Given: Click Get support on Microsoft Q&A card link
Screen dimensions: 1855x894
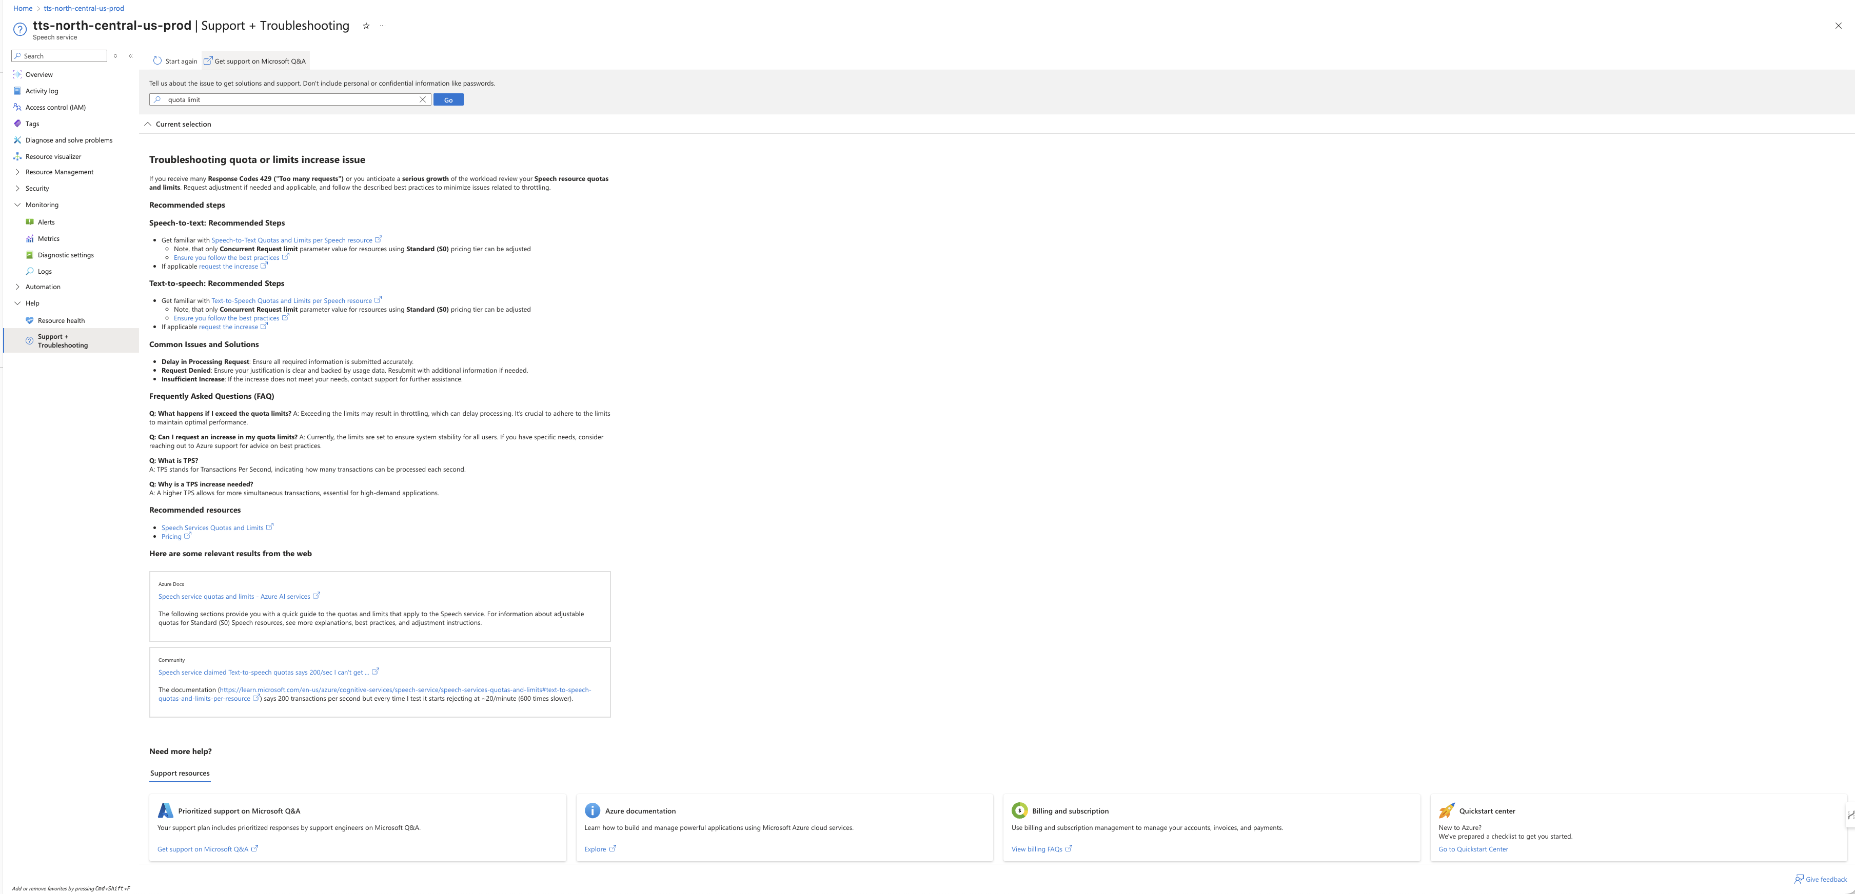Looking at the screenshot, I should click(203, 849).
